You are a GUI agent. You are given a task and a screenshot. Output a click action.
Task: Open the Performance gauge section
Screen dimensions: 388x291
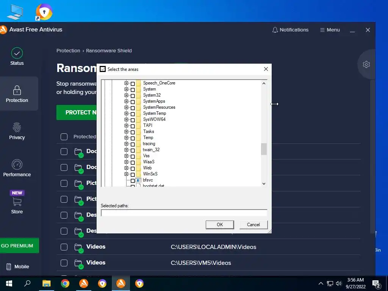coord(17,168)
